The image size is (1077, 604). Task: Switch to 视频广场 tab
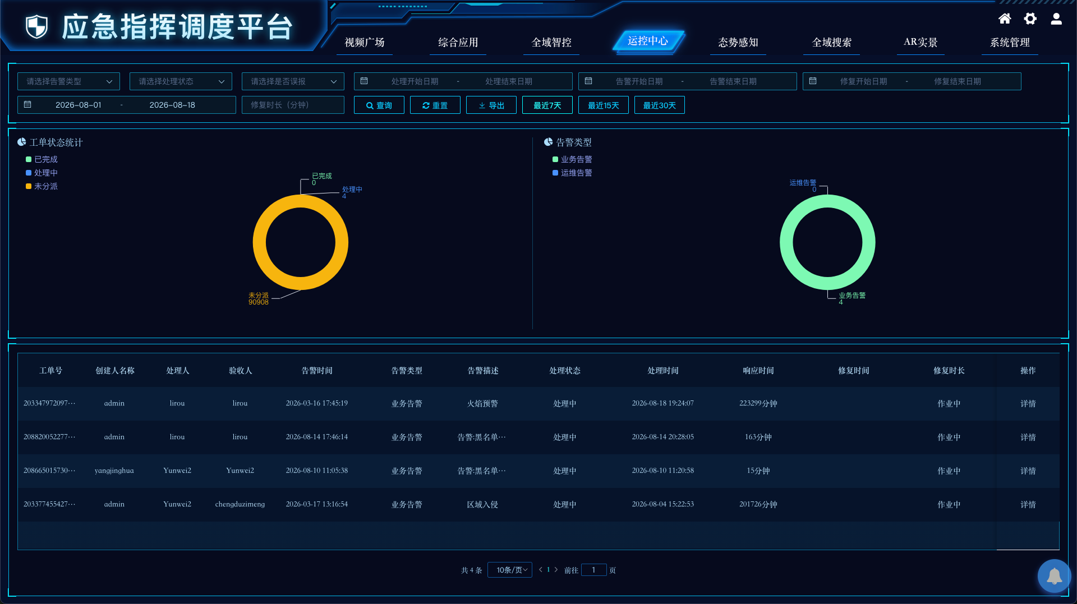pos(365,43)
